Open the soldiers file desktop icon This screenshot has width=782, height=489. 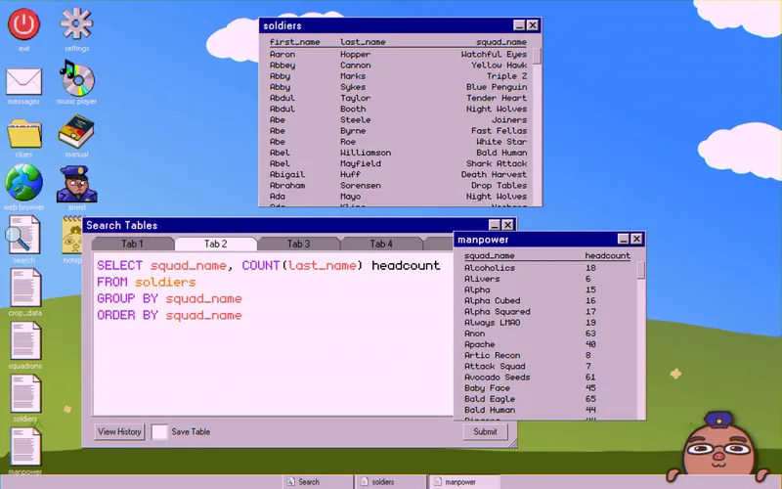(25, 394)
